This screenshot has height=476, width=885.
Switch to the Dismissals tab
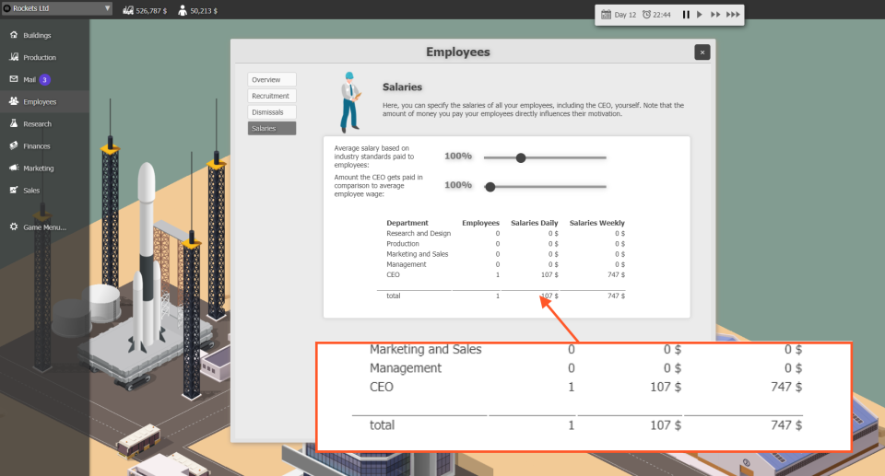[x=271, y=112]
